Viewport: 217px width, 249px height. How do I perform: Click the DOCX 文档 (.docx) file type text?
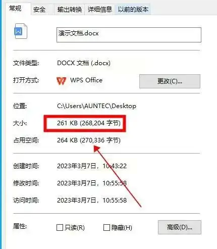click(84, 63)
